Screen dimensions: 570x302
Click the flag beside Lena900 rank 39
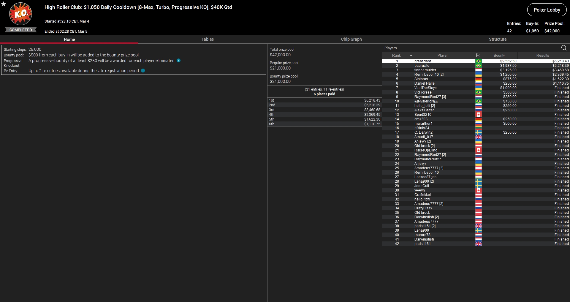click(478, 230)
